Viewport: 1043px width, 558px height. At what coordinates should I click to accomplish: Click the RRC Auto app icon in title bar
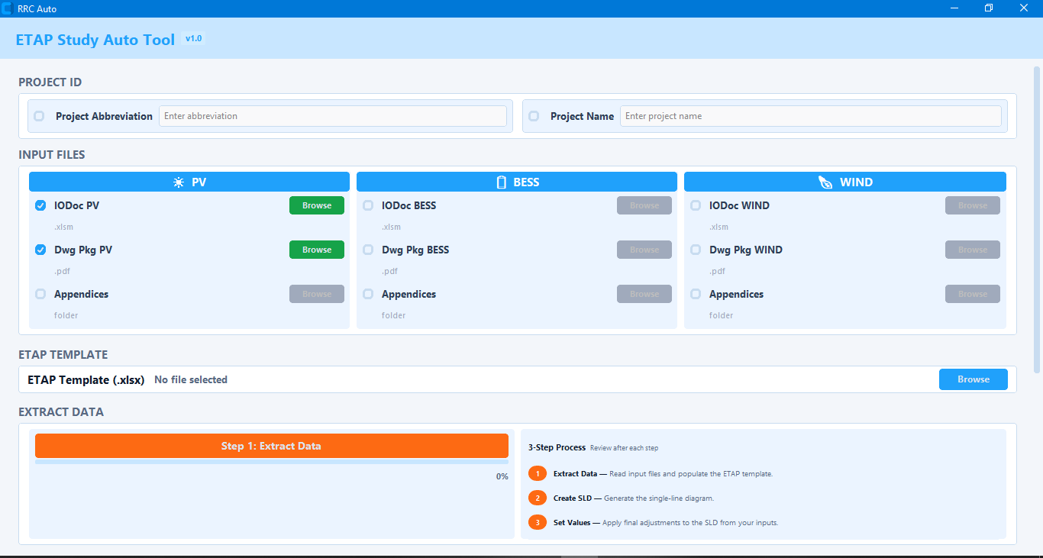tap(7, 8)
